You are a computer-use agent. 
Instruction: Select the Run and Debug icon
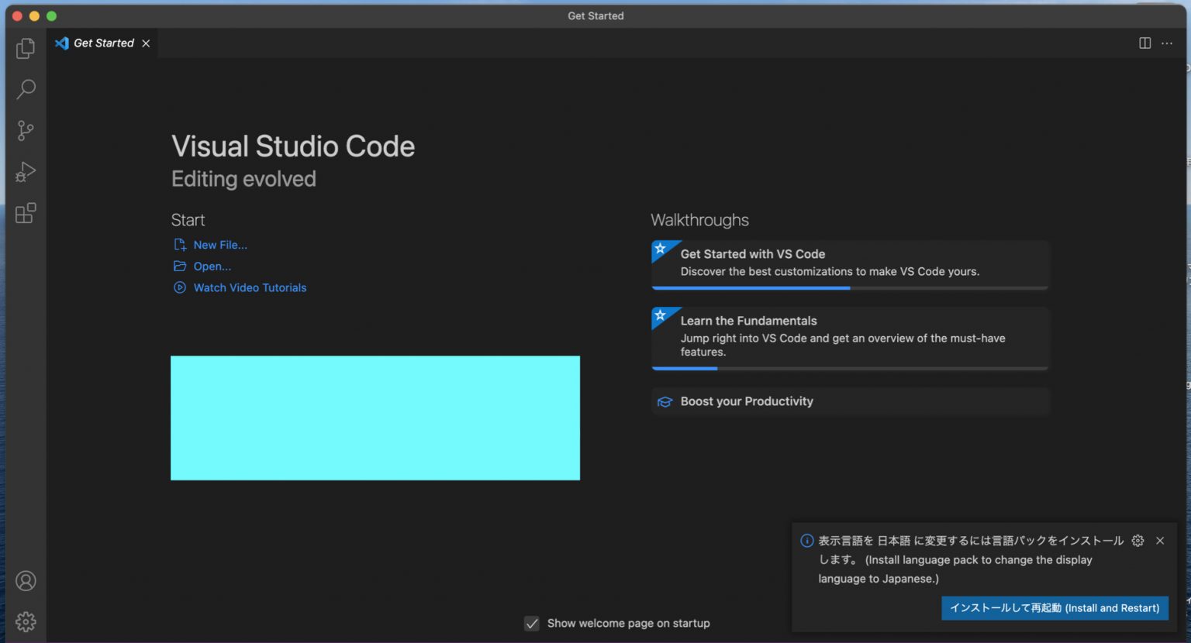point(26,171)
